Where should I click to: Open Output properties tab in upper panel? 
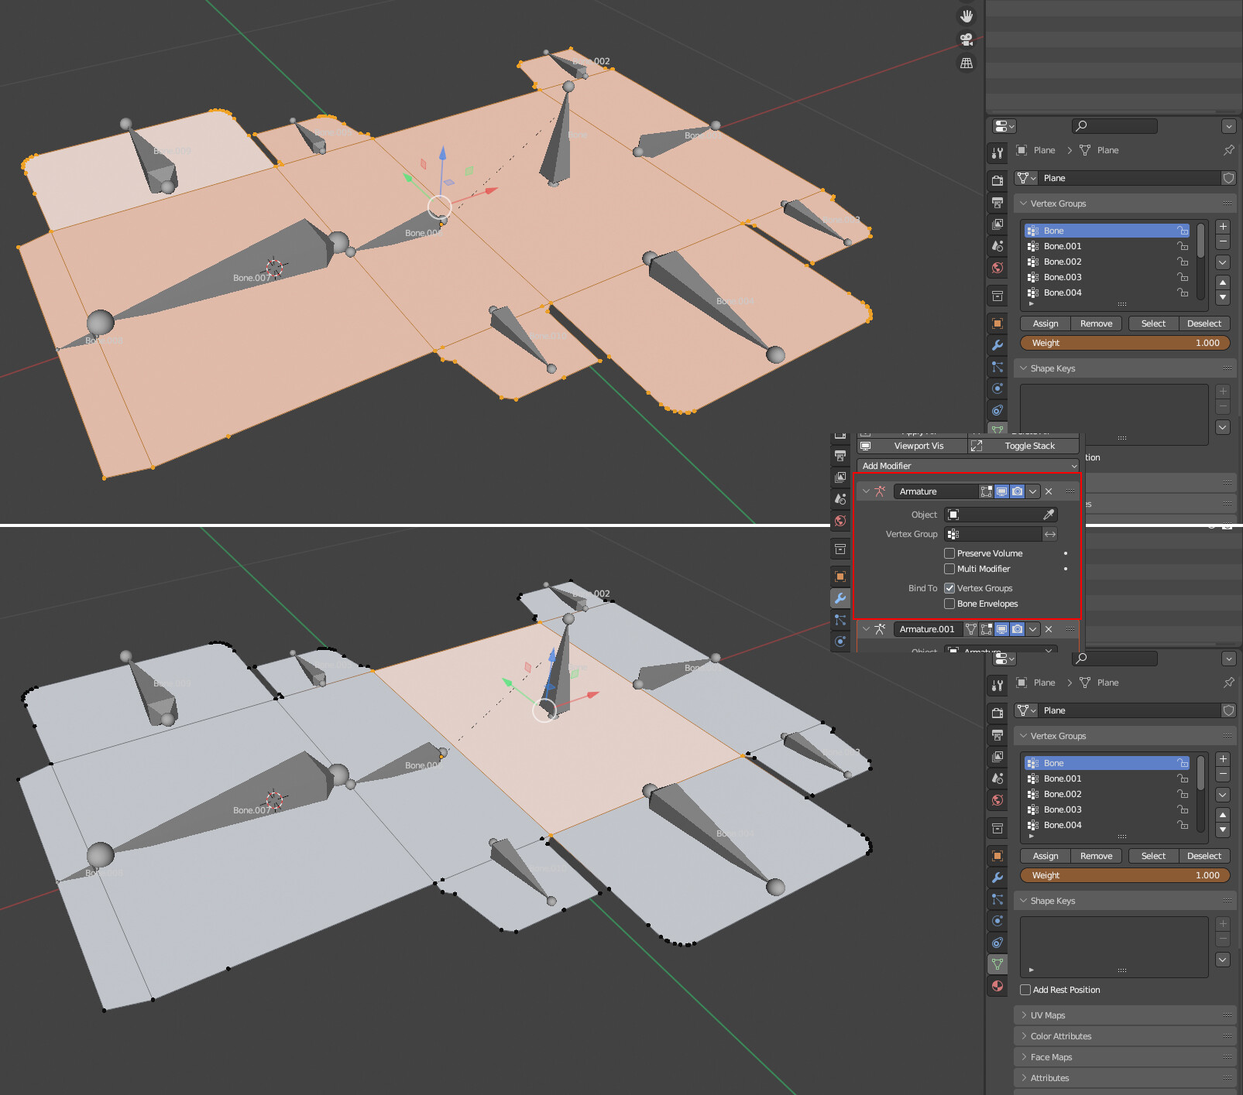pos(997,202)
